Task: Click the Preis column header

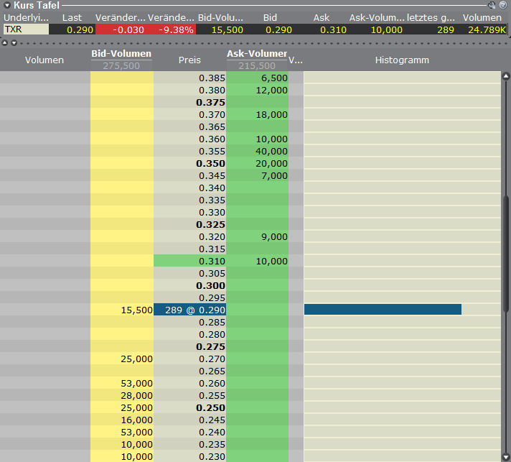Action: tap(189, 60)
